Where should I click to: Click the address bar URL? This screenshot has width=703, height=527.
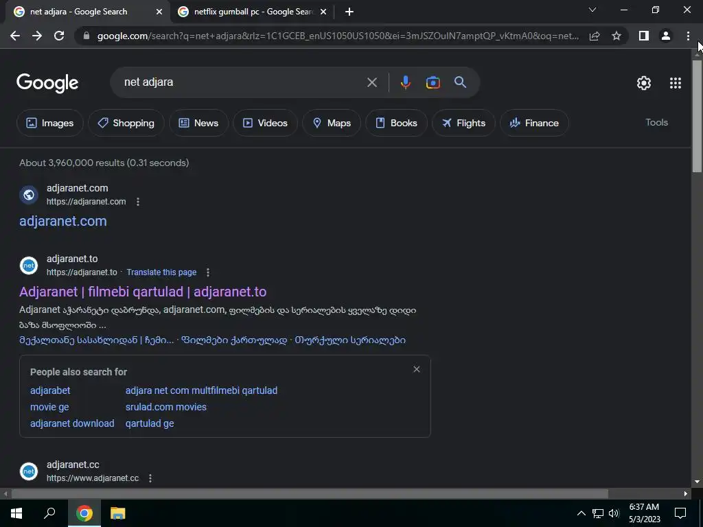coord(338,36)
